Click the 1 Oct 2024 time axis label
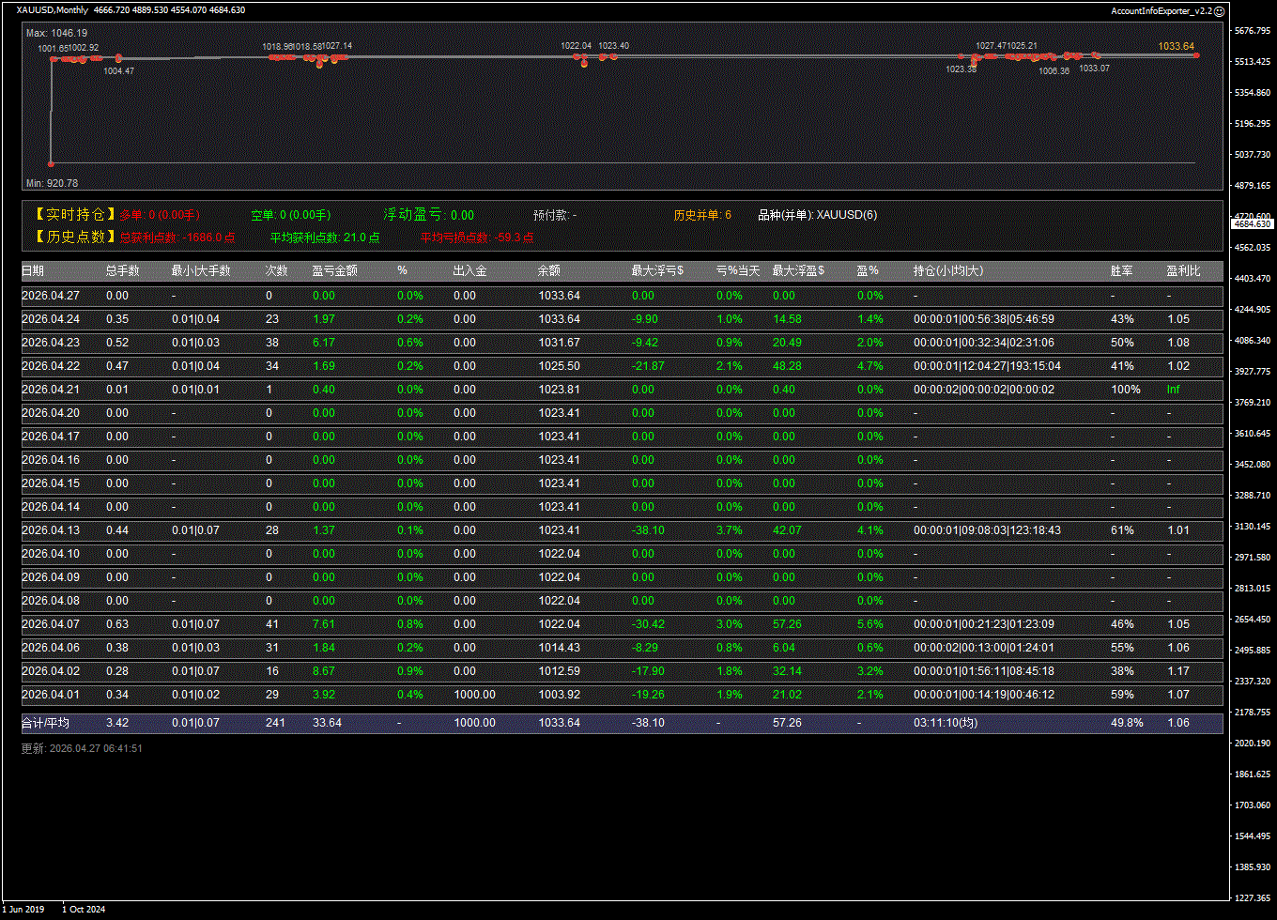 click(x=84, y=909)
